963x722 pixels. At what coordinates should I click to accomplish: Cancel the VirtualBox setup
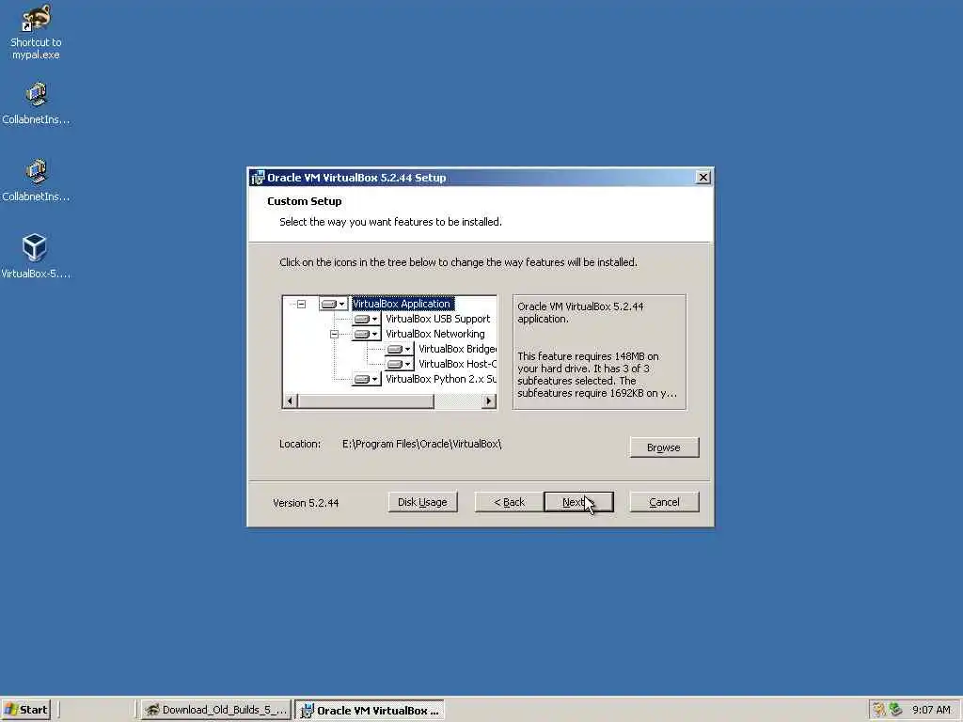pos(664,502)
